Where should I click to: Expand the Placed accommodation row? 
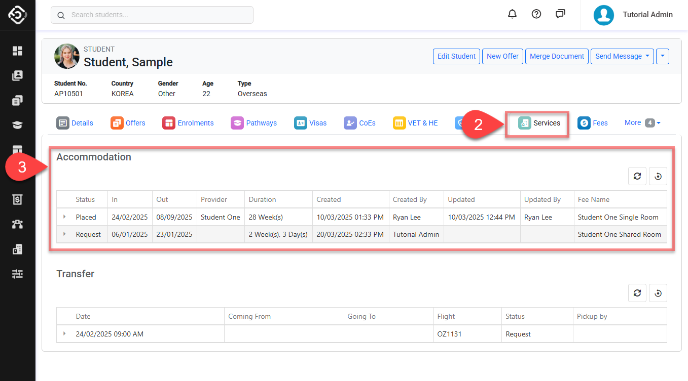click(x=64, y=217)
